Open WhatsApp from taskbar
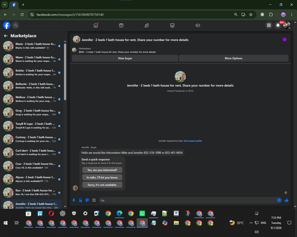297x237 pixels. (142, 213)
